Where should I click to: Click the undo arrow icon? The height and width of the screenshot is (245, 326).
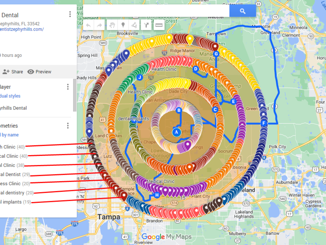[x=88, y=25]
